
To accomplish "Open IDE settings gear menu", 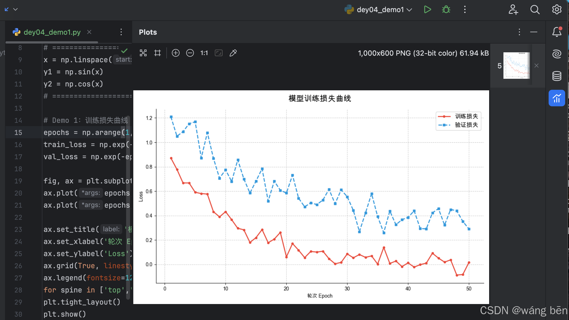I will [557, 10].
